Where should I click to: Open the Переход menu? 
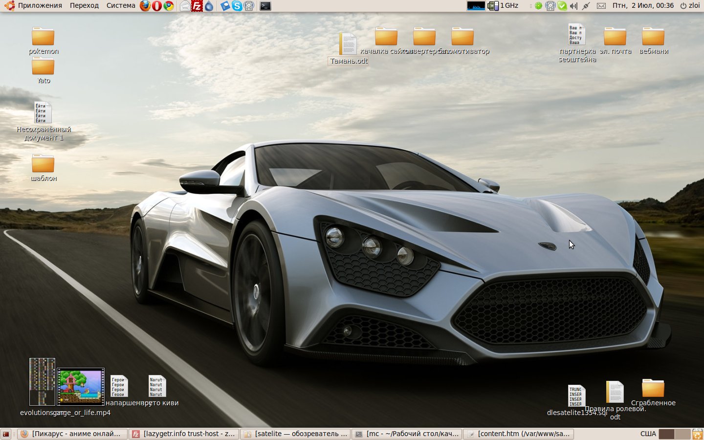click(x=84, y=6)
